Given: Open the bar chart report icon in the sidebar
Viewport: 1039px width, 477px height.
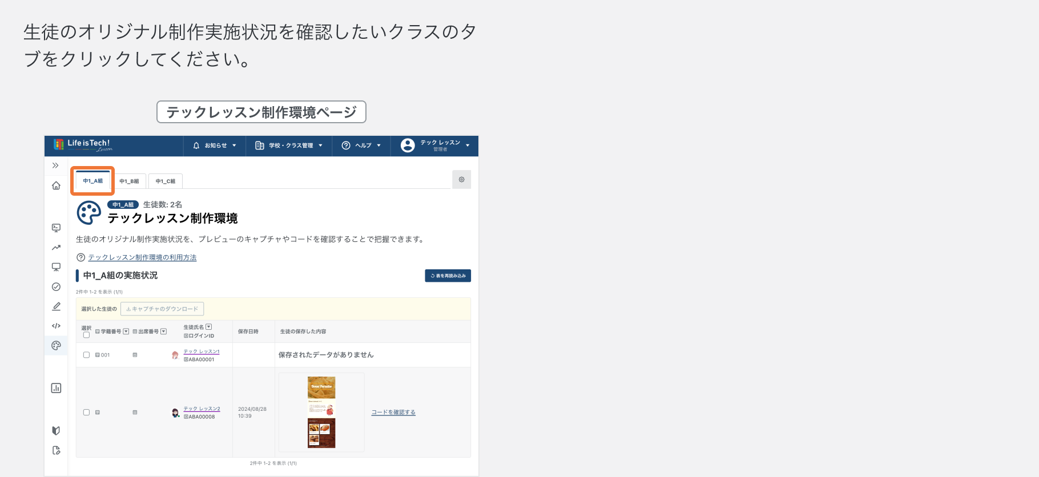Looking at the screenshot, I should coord(56,388).
